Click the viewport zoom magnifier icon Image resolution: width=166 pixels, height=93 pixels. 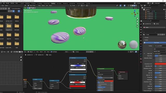coord(137,18)
